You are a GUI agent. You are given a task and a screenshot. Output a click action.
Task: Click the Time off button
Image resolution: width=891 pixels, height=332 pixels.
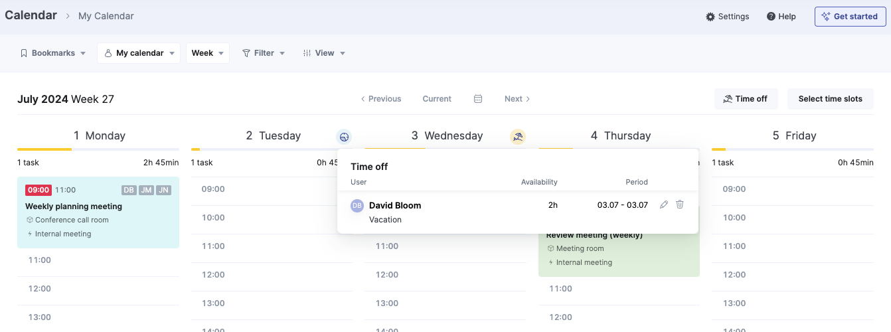pyautogui.click(x=746, y=99)
